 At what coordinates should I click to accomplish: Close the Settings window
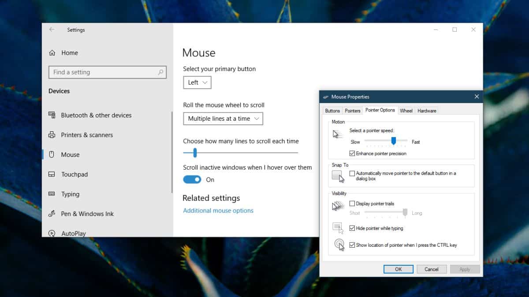tap(473, 30)
